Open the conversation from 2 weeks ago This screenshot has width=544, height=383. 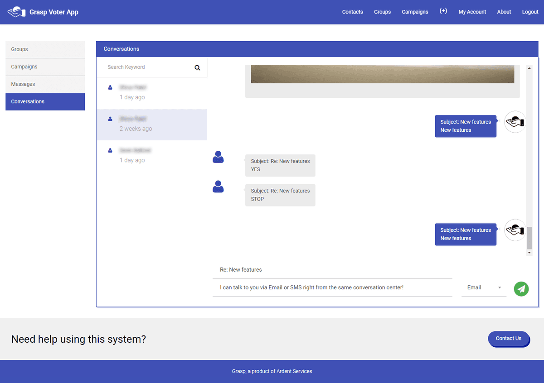pos(152,124)
